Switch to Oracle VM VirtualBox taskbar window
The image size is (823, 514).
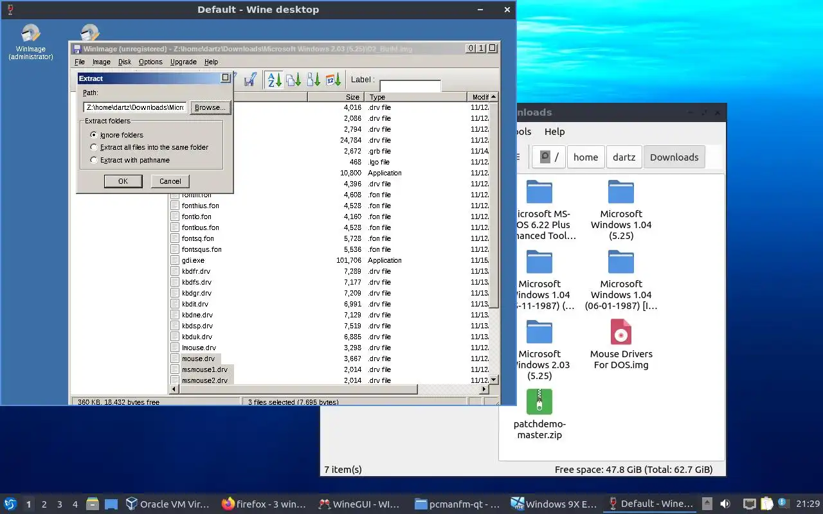tap(168, 504)
